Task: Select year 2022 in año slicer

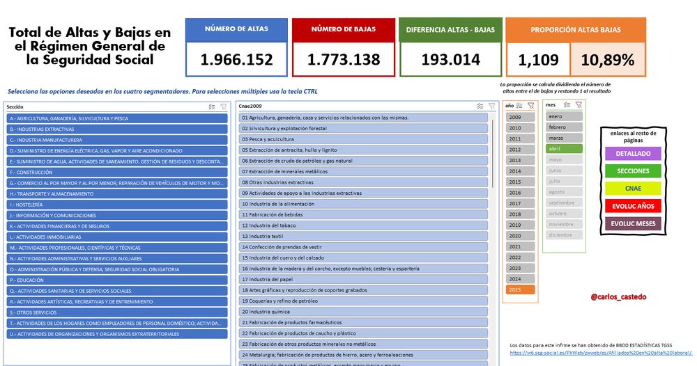Action: pos(520,257)
